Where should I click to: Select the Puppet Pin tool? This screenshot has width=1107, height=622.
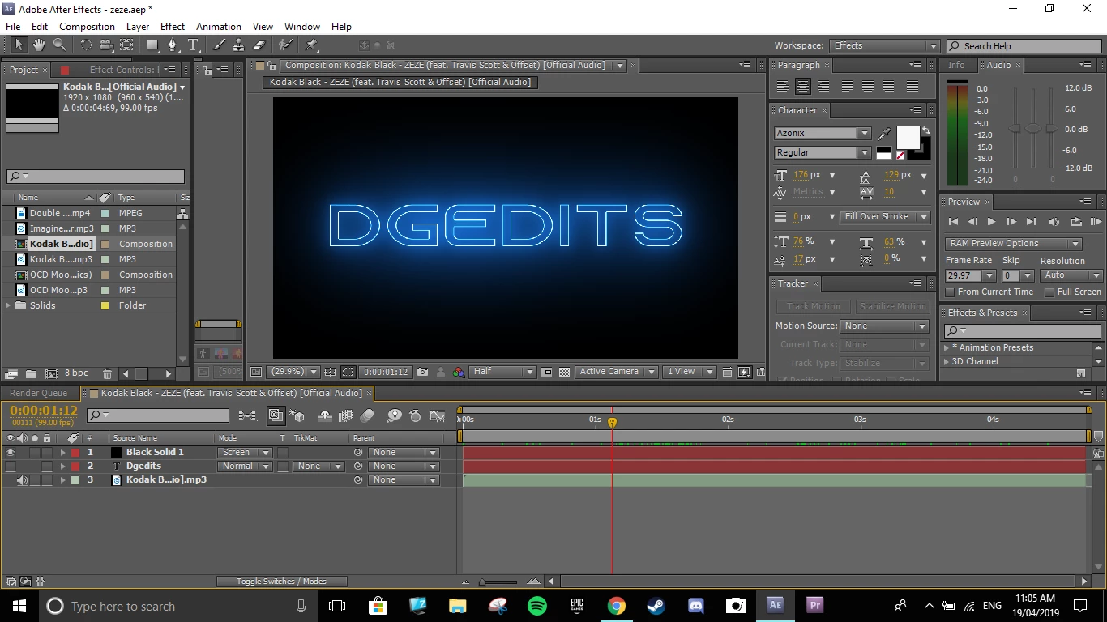click(x=311, y=45)
